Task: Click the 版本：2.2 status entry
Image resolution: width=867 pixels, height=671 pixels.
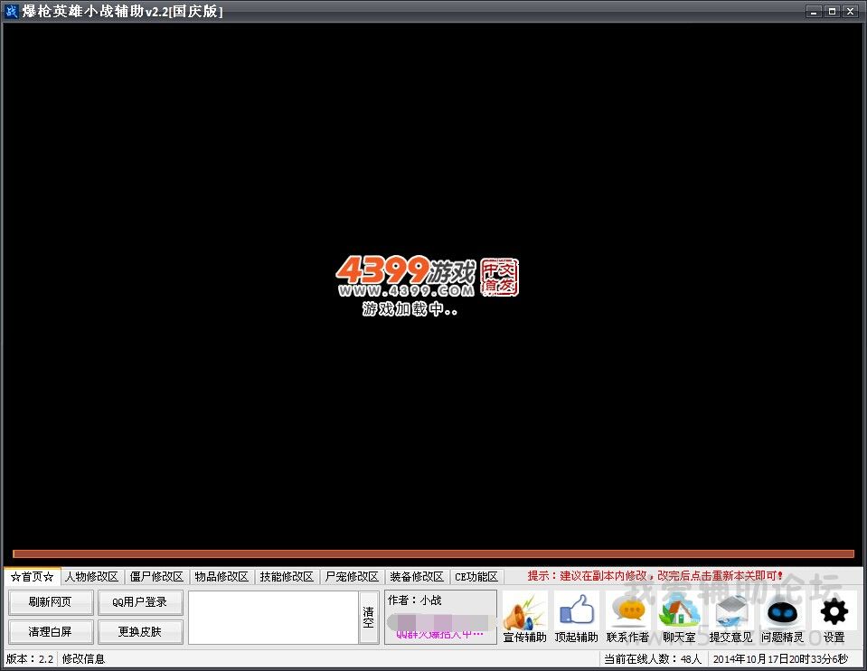Action: [x=30, y=659]
